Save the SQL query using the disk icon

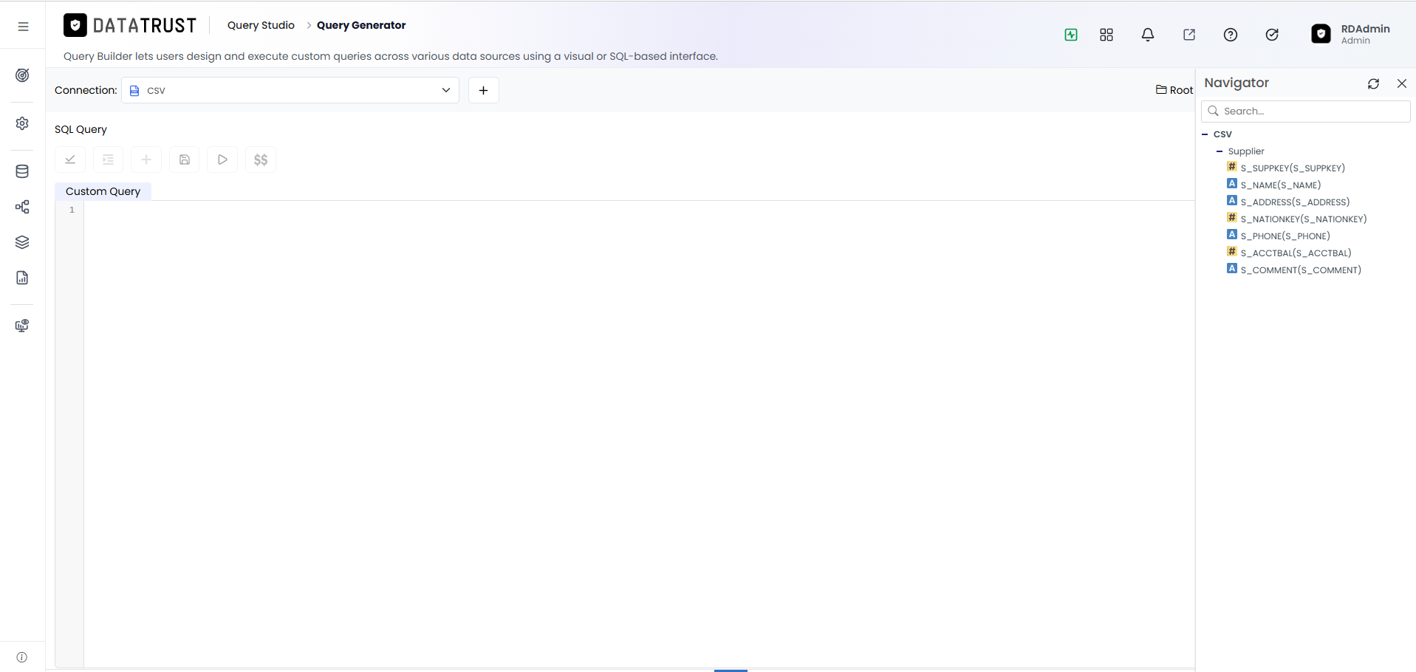pos(185,160)
